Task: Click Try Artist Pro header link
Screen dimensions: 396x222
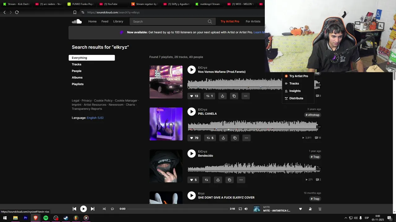Action: pos(230,21)
